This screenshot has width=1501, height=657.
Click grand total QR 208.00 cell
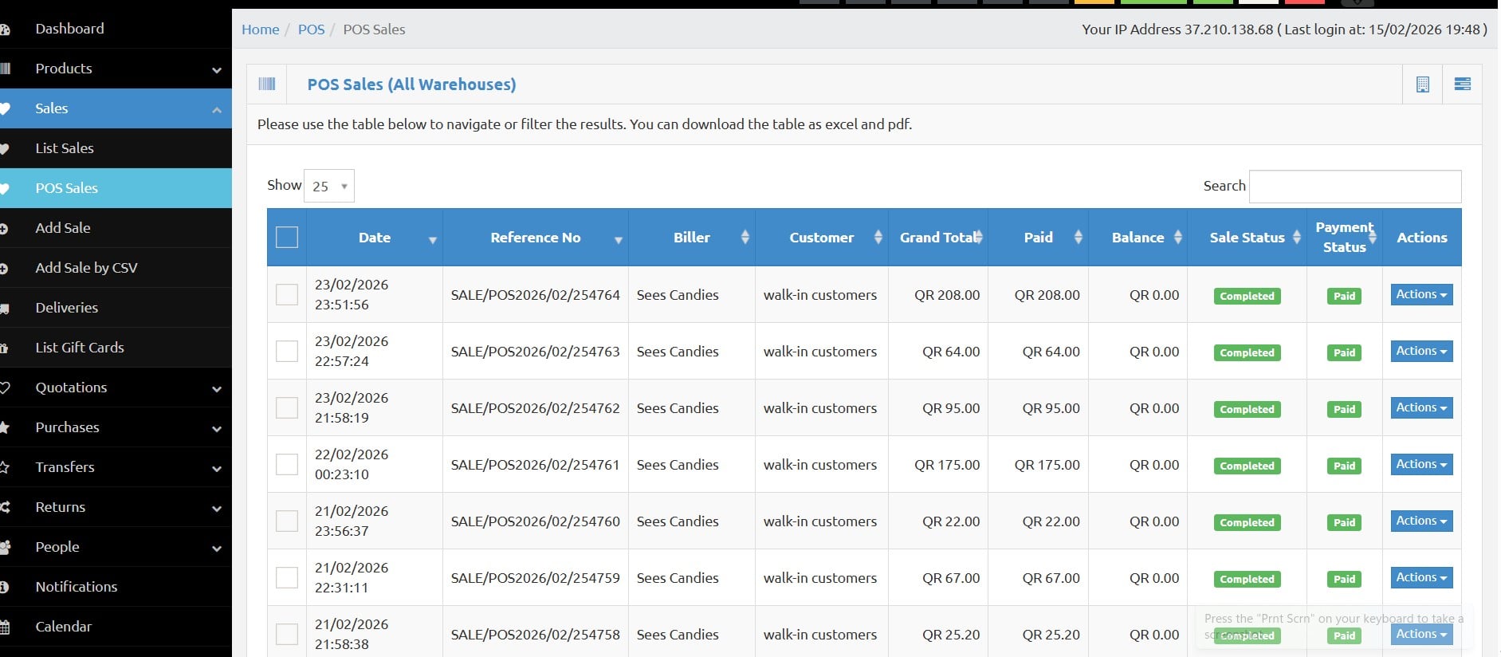pyautogui.click(x=938, y=294)
